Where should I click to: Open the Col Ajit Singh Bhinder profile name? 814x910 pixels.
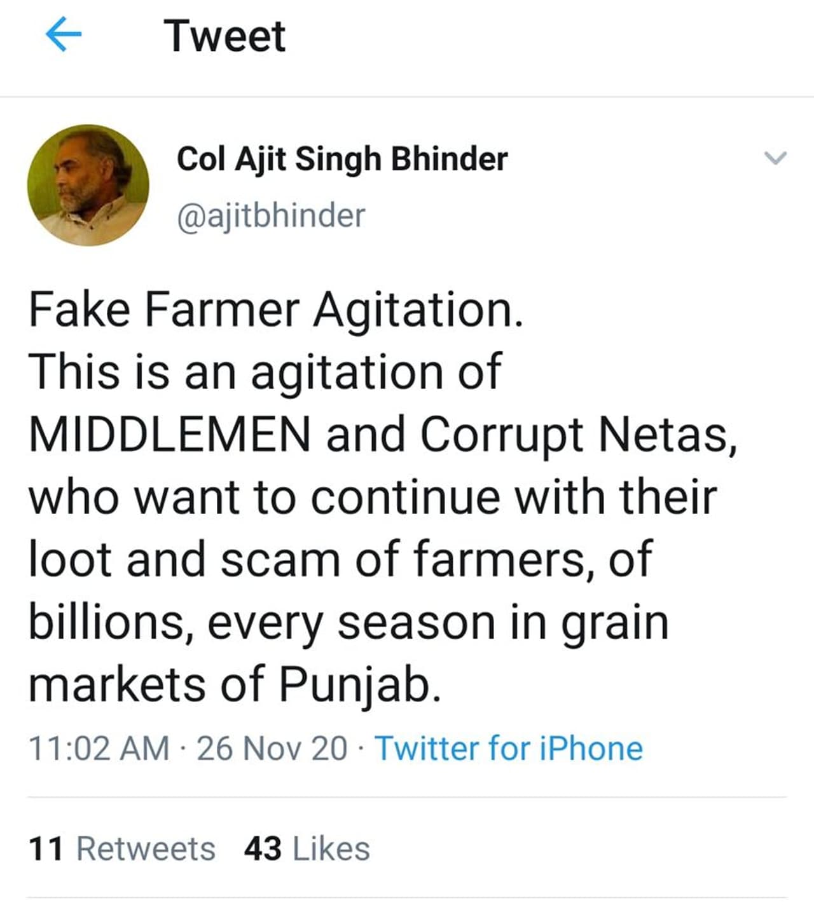(341, 159)
